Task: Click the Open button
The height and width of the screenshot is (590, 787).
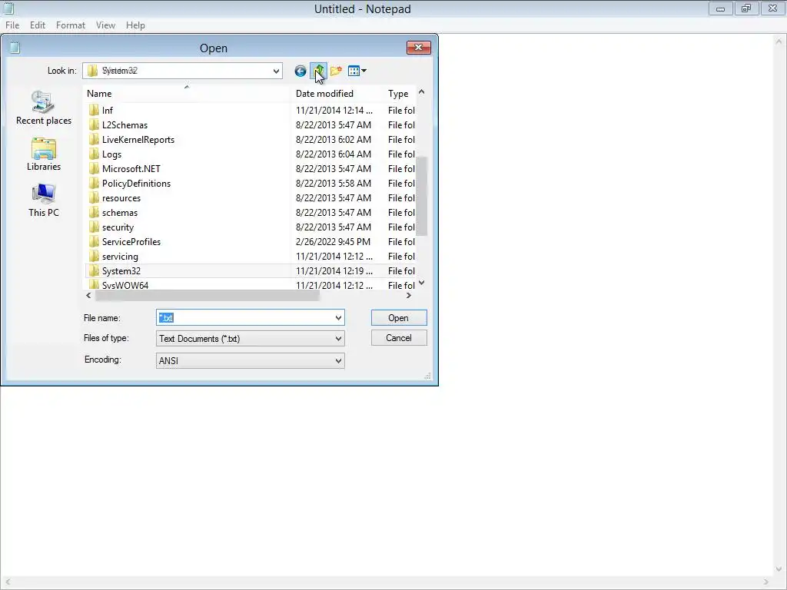Action: [x=399, y=317]
